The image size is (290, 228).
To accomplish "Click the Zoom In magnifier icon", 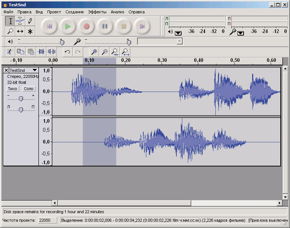I will 94,52.
